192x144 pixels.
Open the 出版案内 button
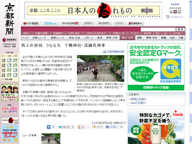pos(88,23)
